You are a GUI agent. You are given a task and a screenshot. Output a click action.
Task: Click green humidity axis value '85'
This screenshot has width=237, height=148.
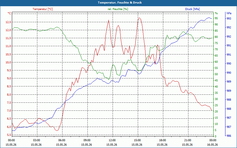(x=216, y=31)
